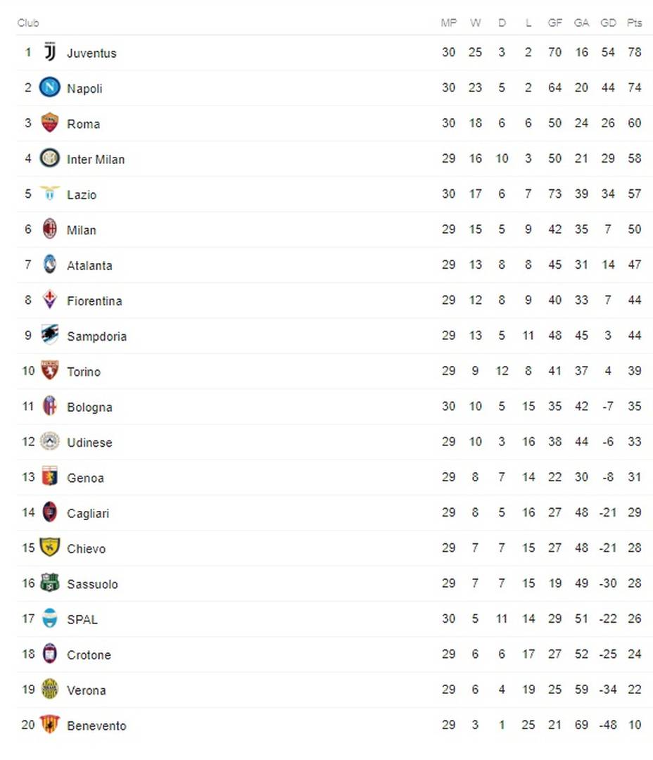Click the Genoa club crest
Screen dimensions: 653x760
click(49, 476)
